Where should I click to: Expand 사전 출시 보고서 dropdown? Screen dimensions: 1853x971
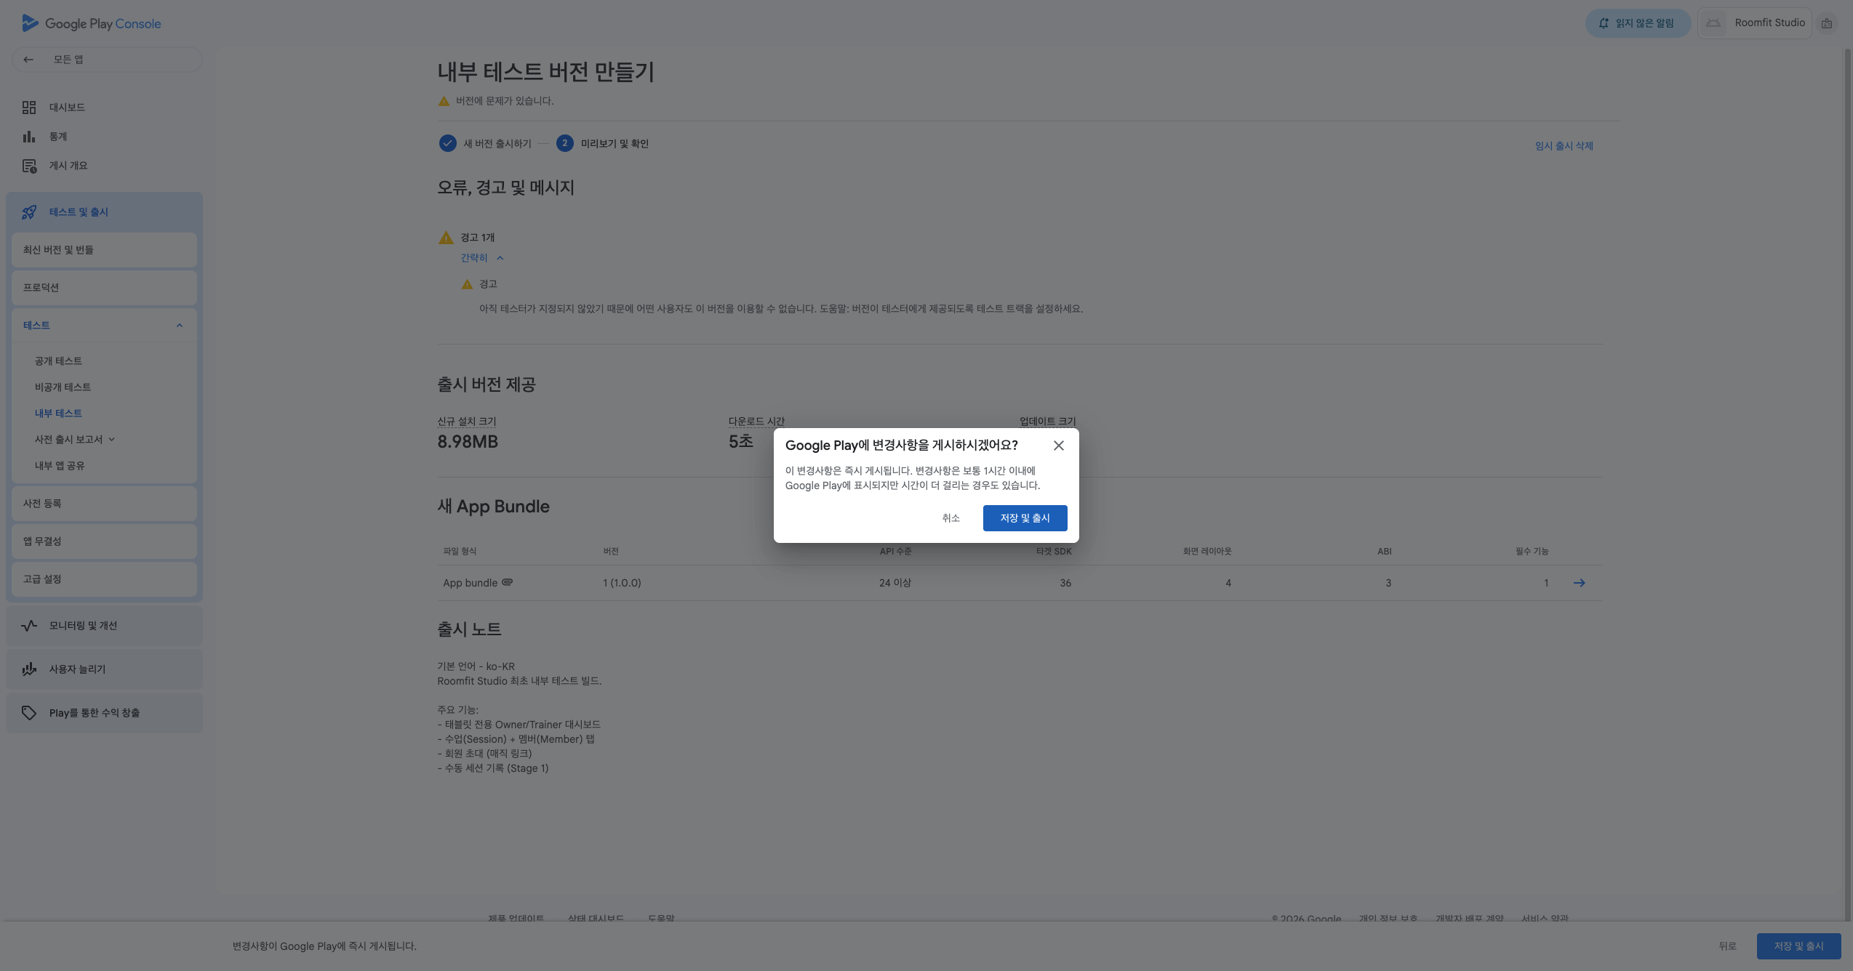[x=111, y=440]
